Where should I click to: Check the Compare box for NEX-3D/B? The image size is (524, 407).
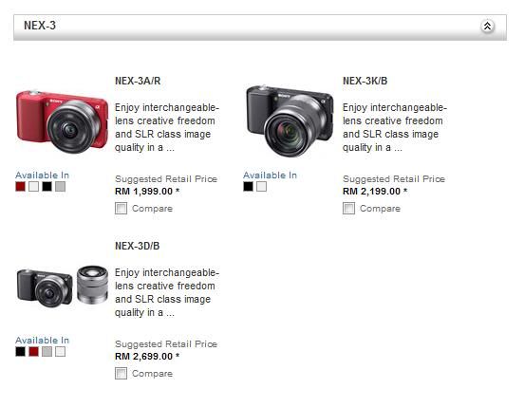[121, 373]
